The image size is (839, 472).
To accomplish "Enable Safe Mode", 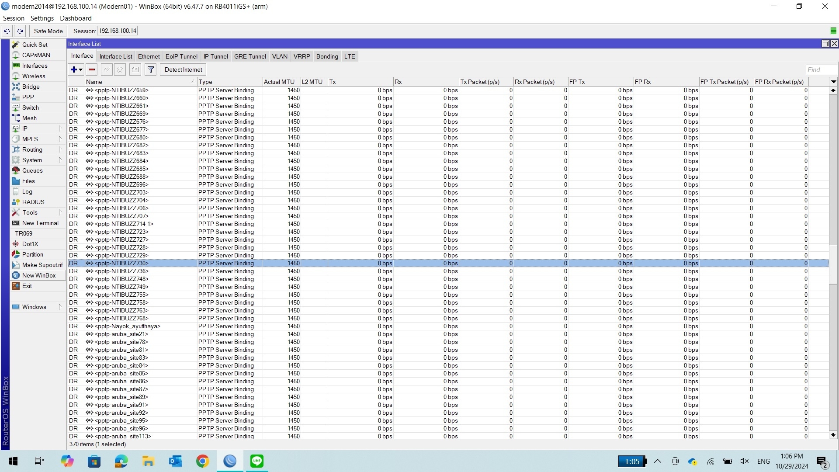I will click(x=48, y=31).
